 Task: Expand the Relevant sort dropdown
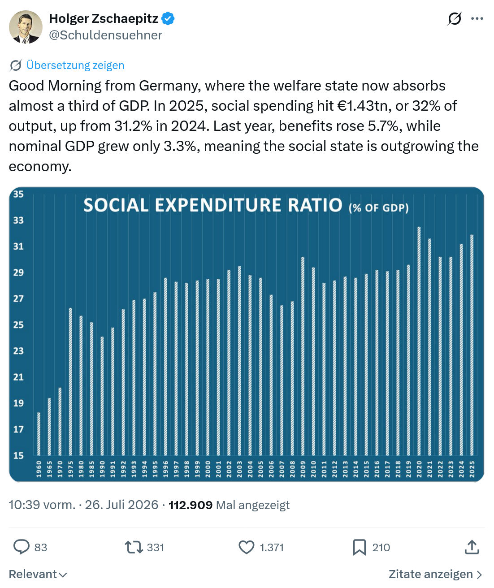[x=38, y=574]
